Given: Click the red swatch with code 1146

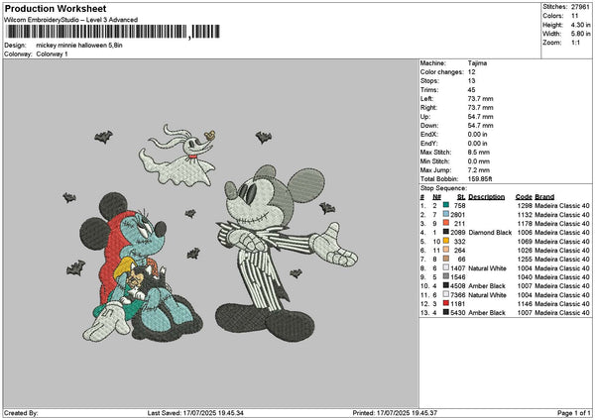Looking at the screenshot, I should 446,304.
